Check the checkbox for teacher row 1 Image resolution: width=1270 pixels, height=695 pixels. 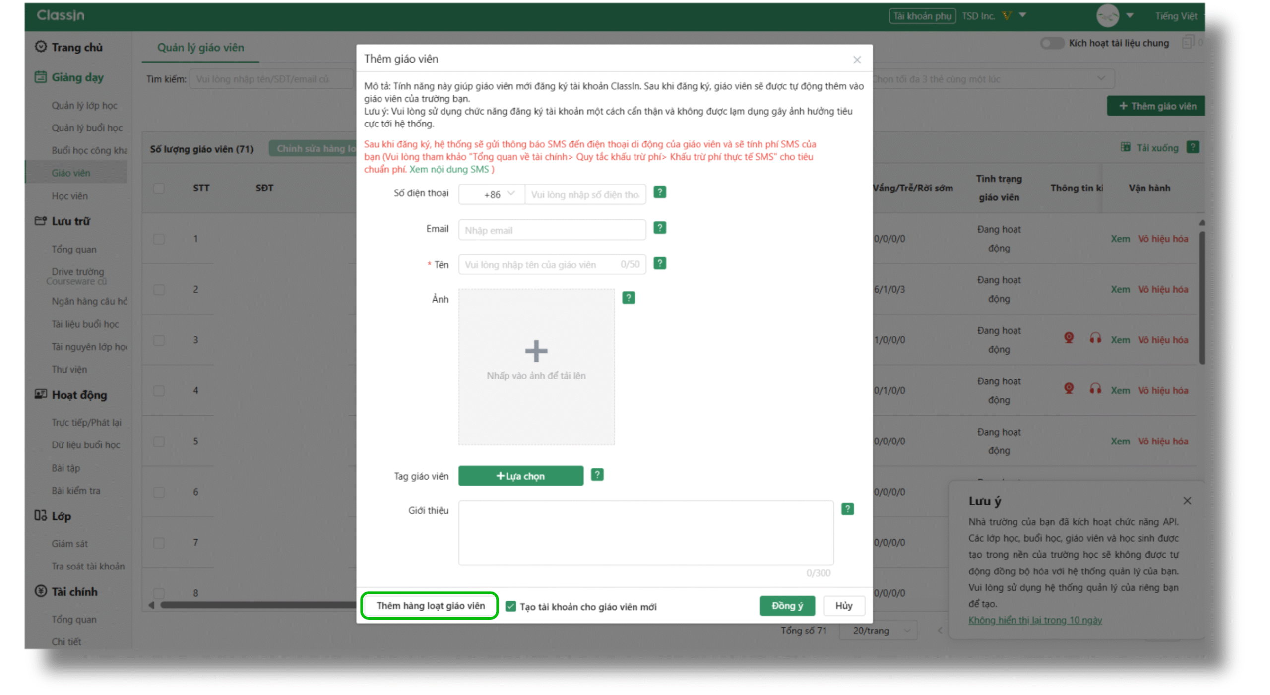coord(159,239)
